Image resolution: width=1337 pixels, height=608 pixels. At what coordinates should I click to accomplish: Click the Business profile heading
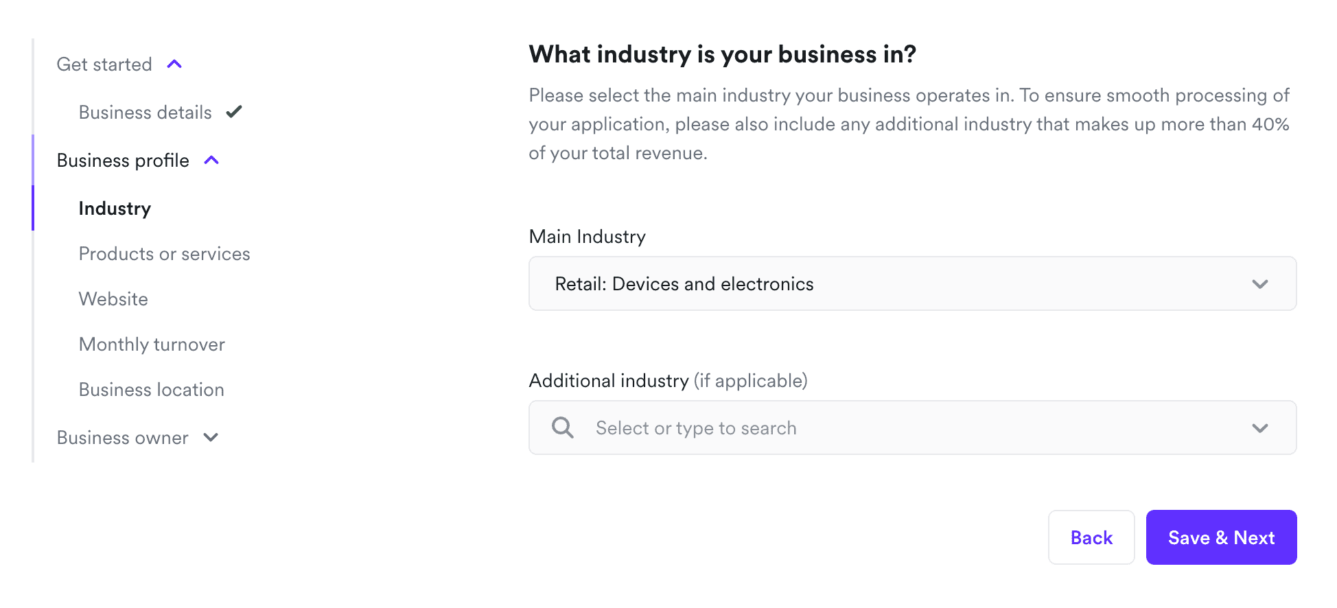123,161
